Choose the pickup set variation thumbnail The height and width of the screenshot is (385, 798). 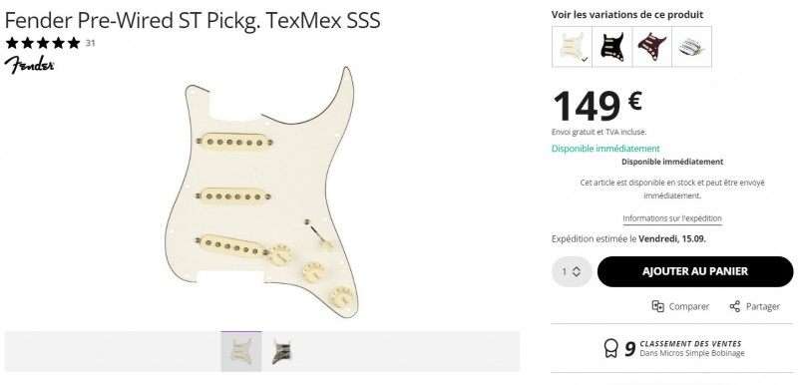tap(691, 47)
